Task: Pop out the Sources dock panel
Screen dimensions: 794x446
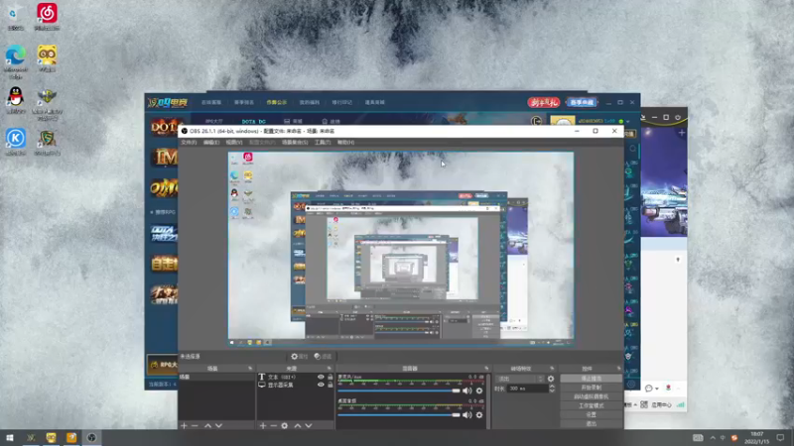Action: click(330, 368)
